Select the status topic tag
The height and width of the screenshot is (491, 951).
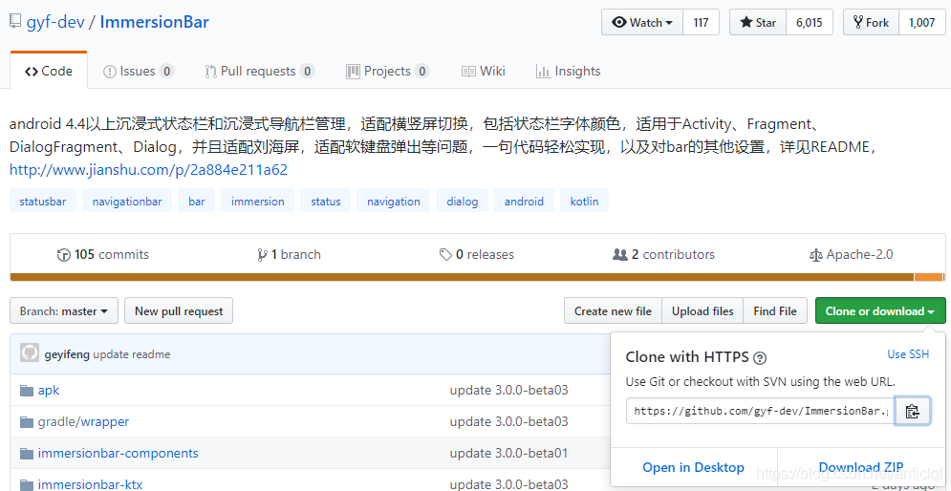[x=326, y=202]
